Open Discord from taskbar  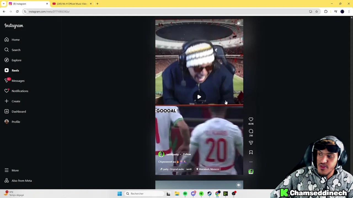coord(193,194)
